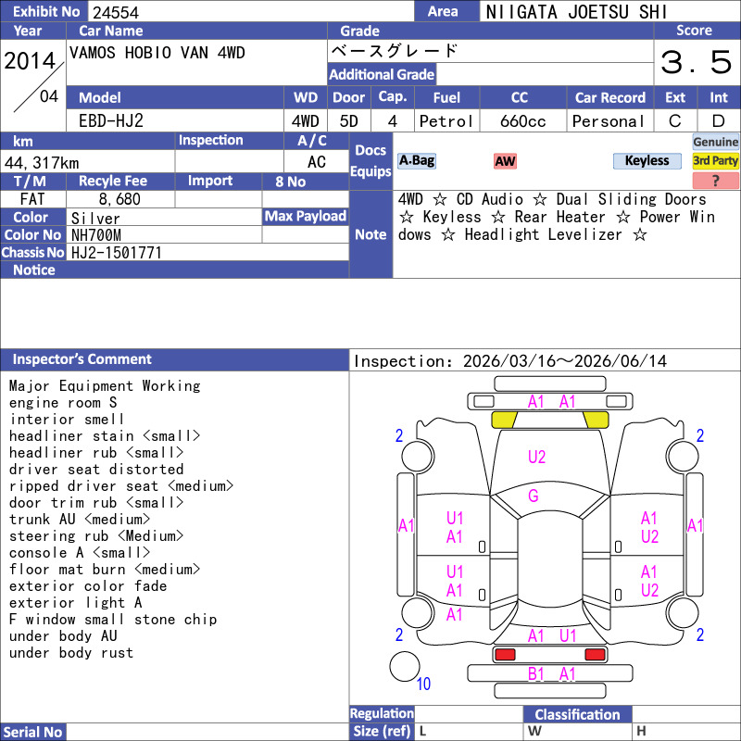The image size is (741, 741).
Task: Click the Notice header bar
Action: (x=174, y=270)
